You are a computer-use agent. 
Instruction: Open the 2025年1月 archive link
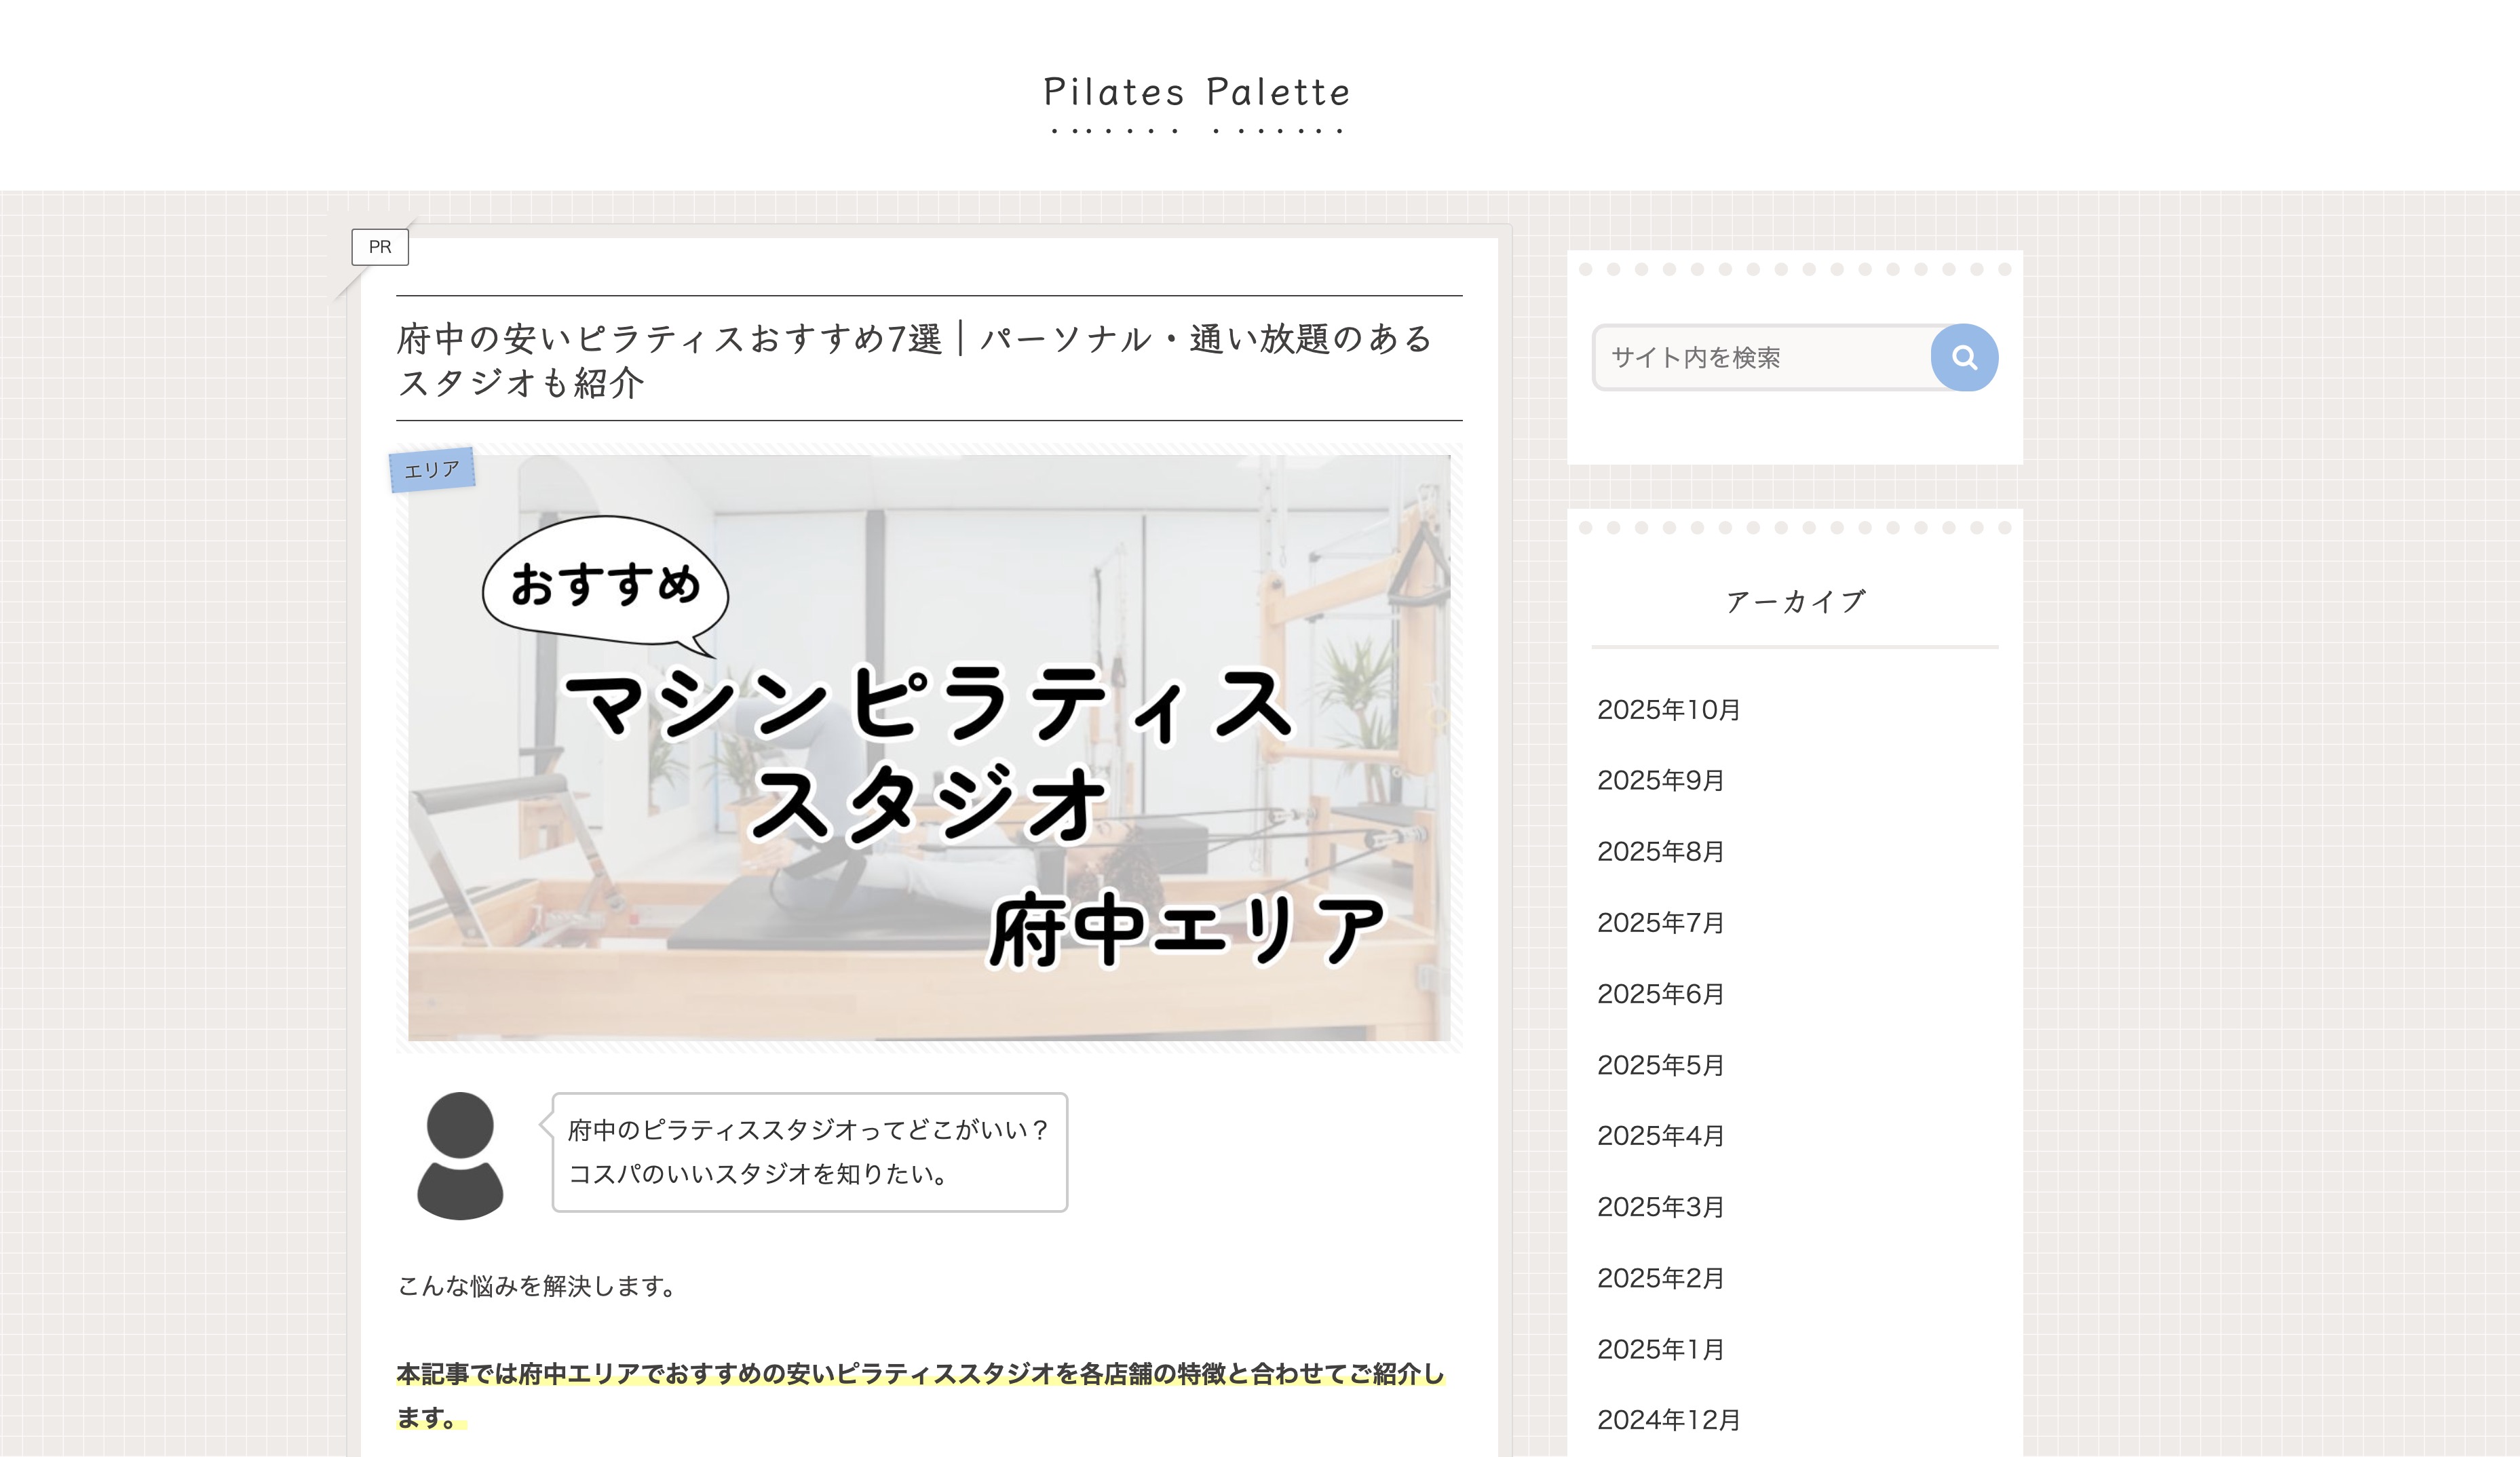point(1660,1349)
